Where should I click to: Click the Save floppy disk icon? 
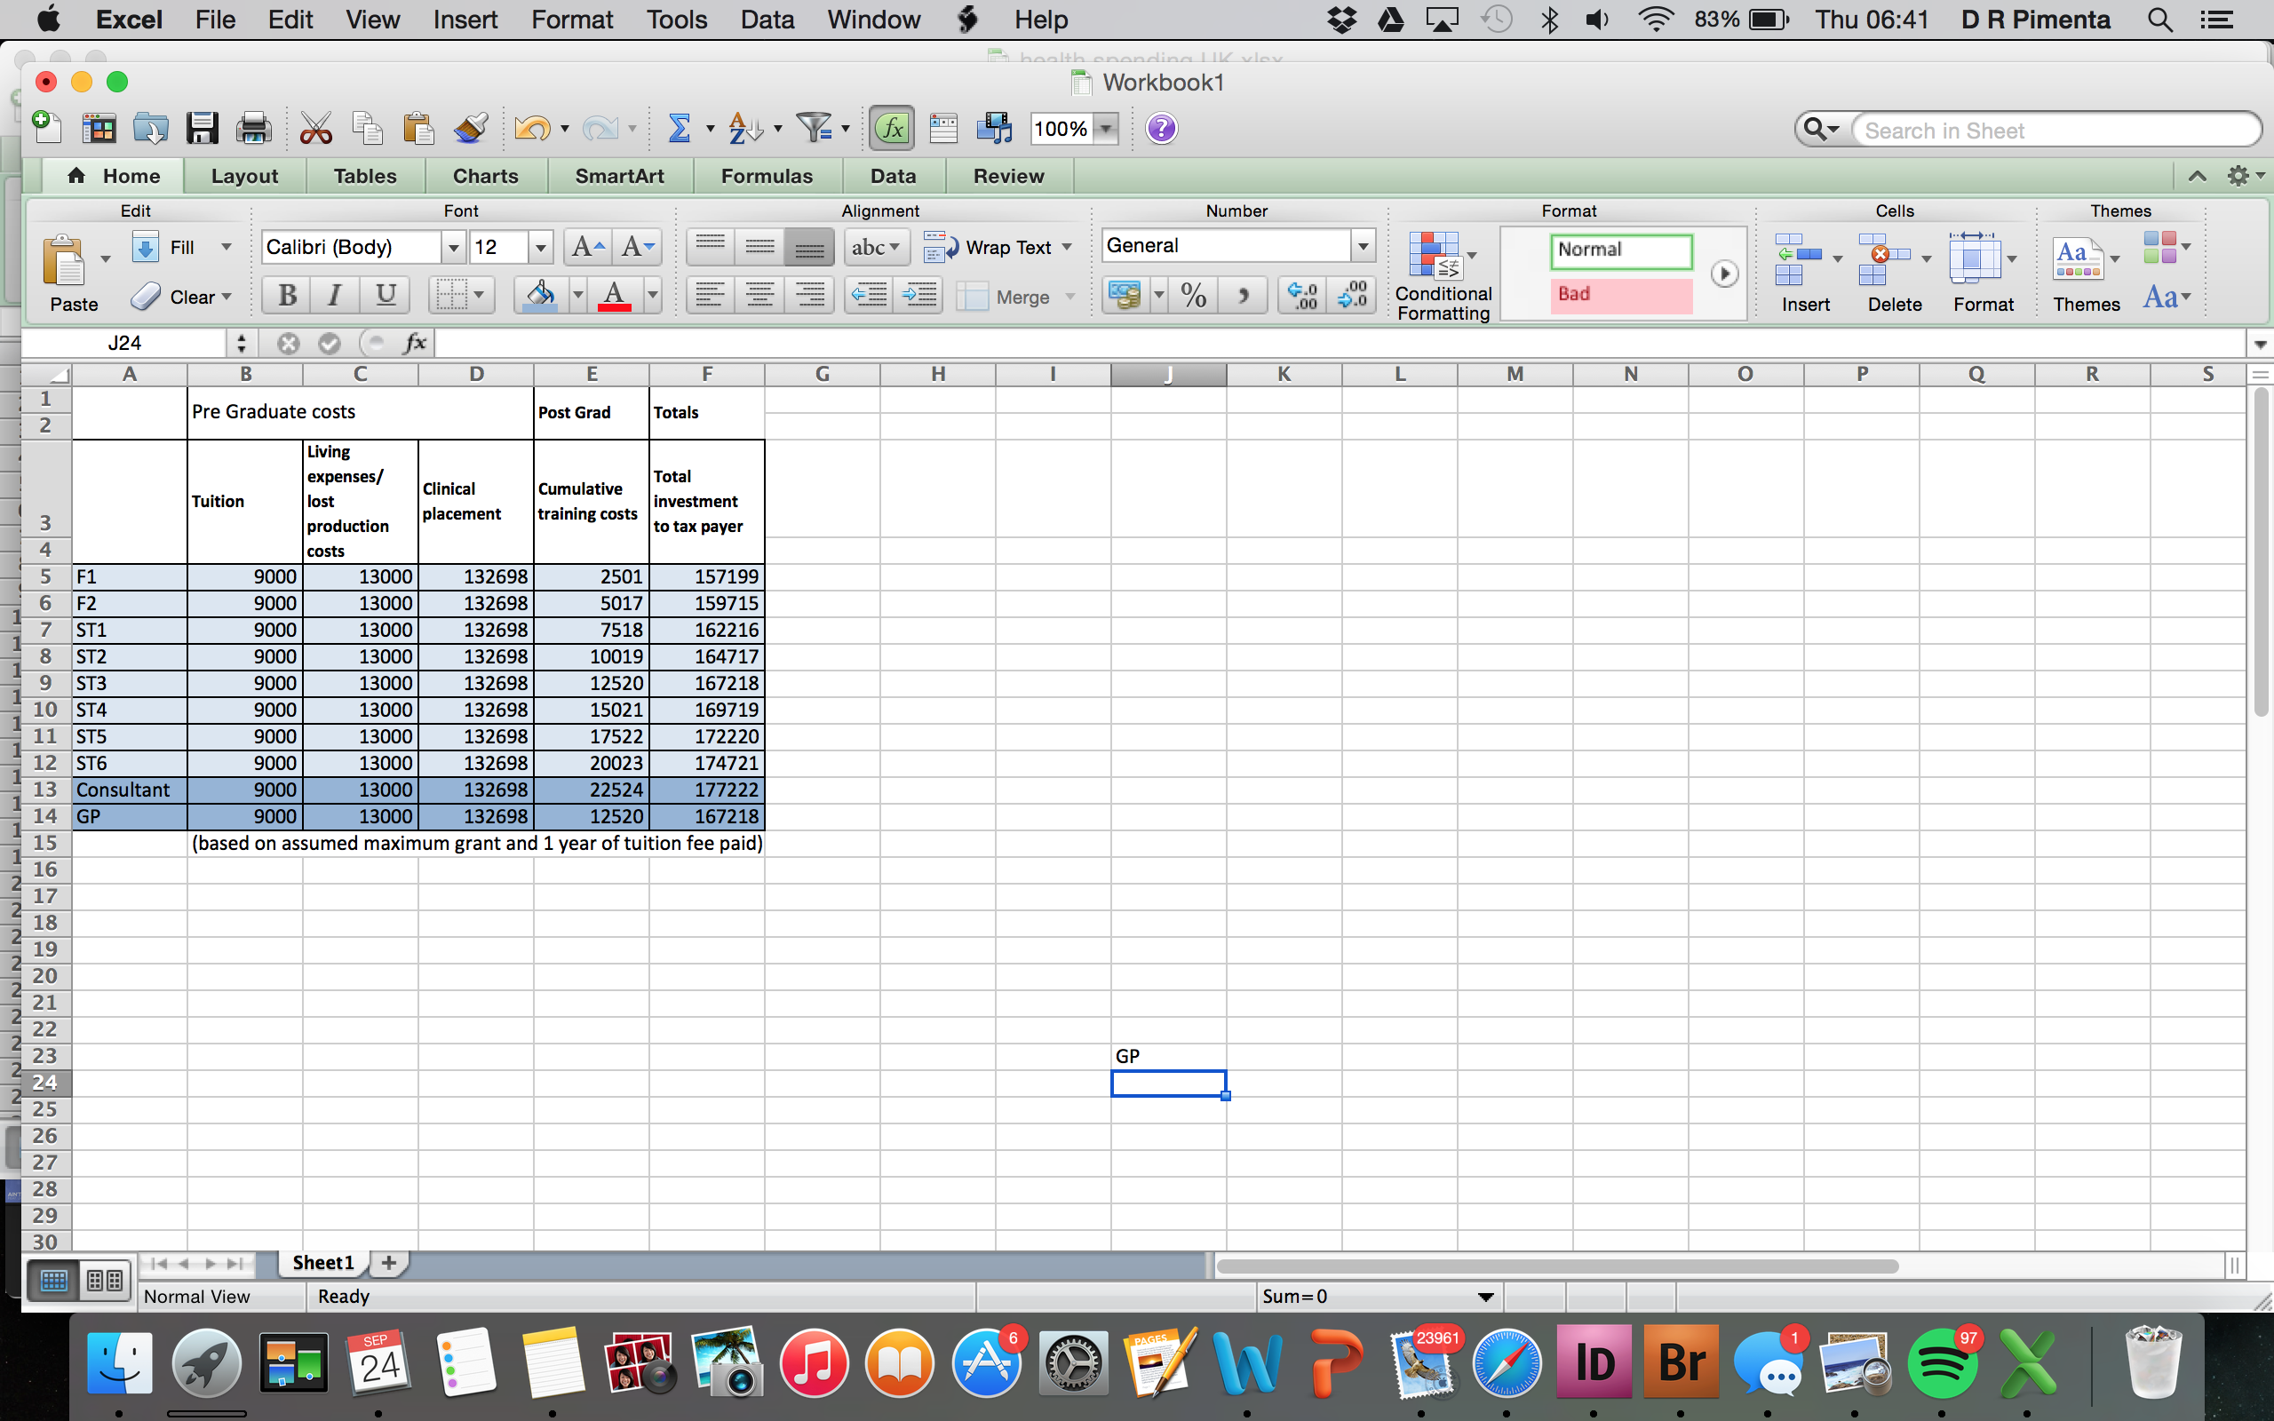point(202,129)
